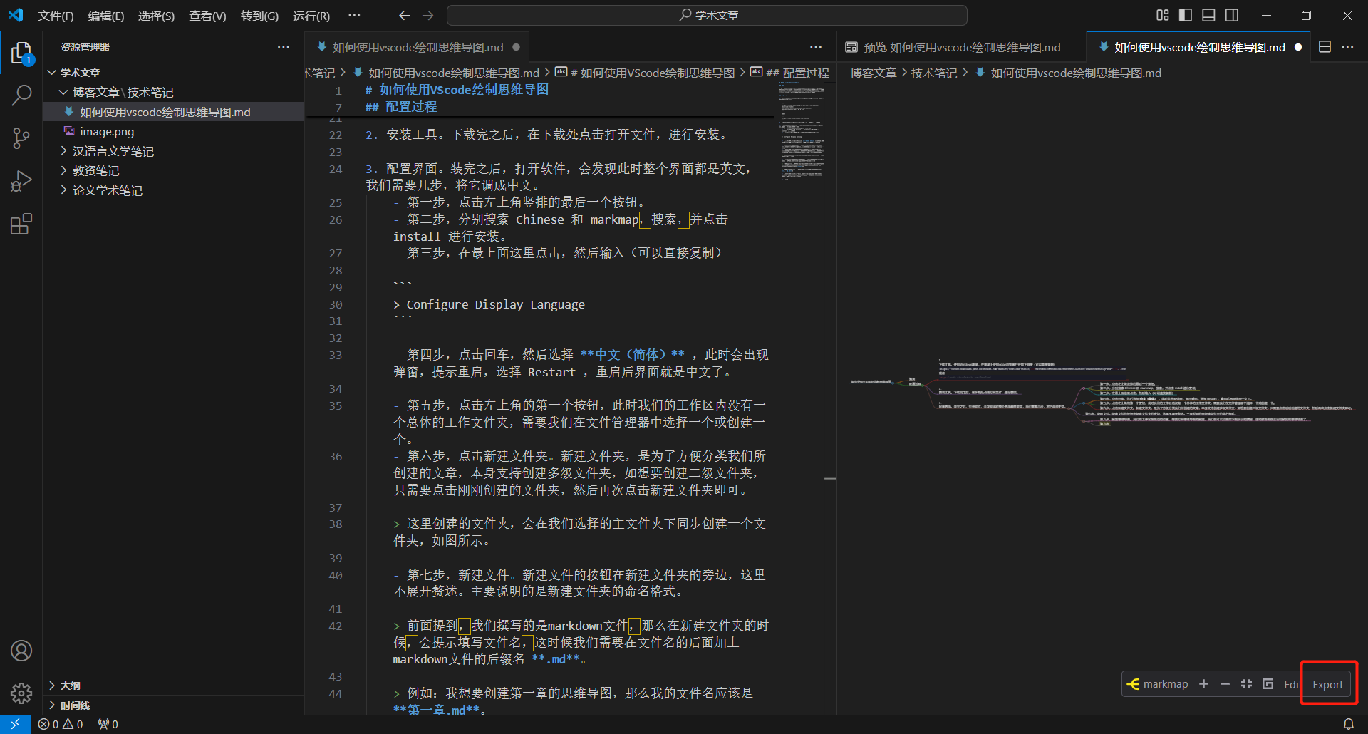1368x734 pixels.
Task: Click the 博客文章 breadcrumb in right editor
Action: 874,73
